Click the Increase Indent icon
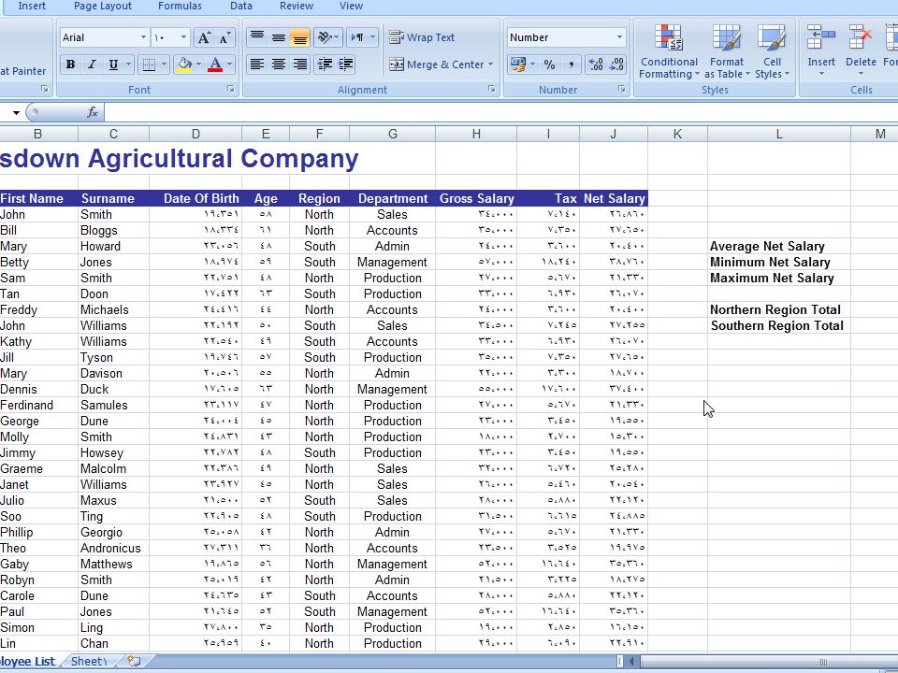The height and width of the screenshot is (673, 898). coord(345,64)
